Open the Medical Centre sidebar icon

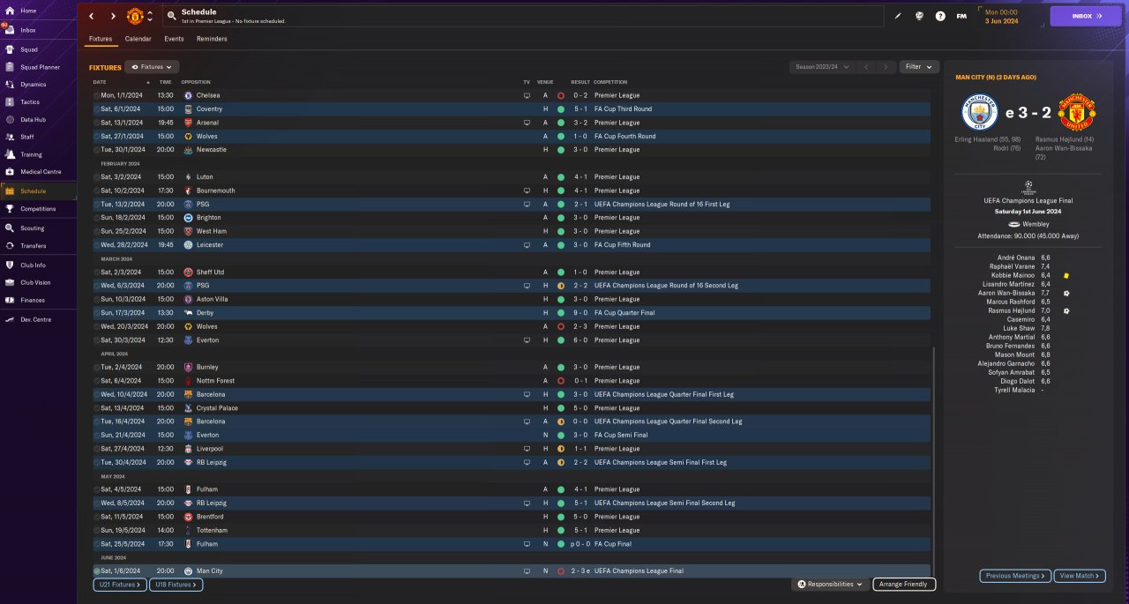coord(10,171)
